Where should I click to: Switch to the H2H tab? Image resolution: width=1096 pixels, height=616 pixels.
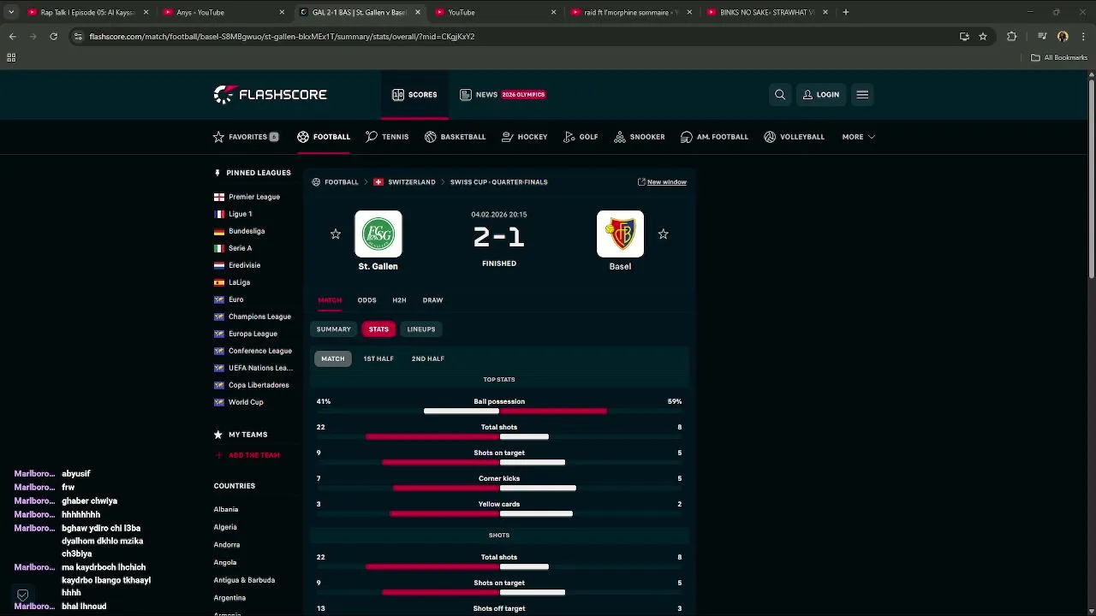pyautogui.click(x=399, y=300)
